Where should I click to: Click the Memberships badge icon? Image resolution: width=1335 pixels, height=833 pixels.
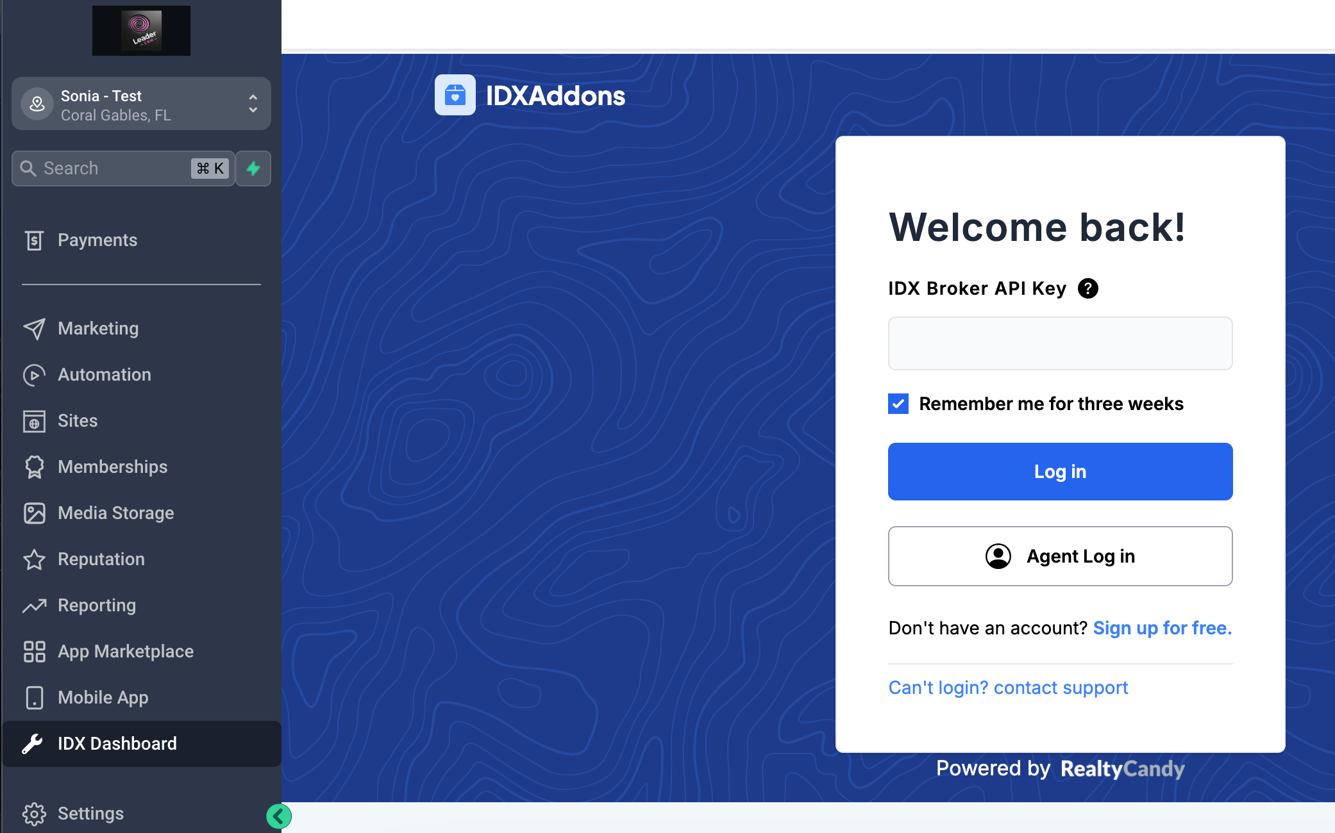coord(34,467)
